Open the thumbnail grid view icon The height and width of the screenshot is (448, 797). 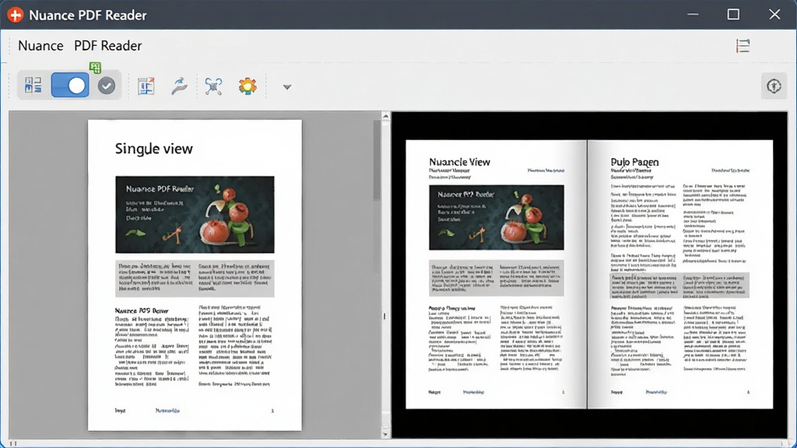coord(33,86)
